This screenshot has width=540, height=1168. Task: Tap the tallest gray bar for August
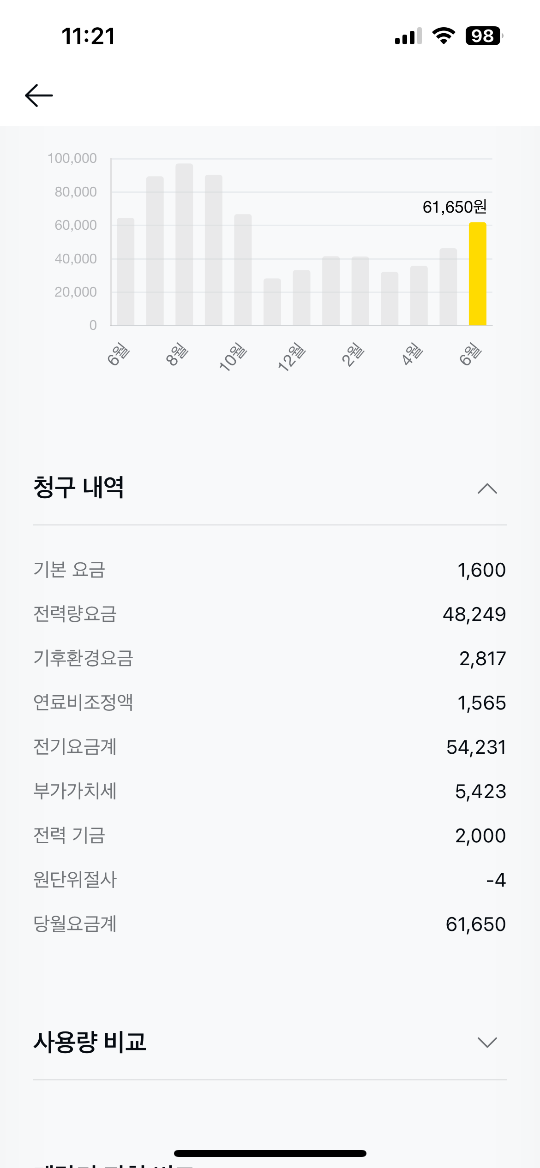click(x=184, y=244)
